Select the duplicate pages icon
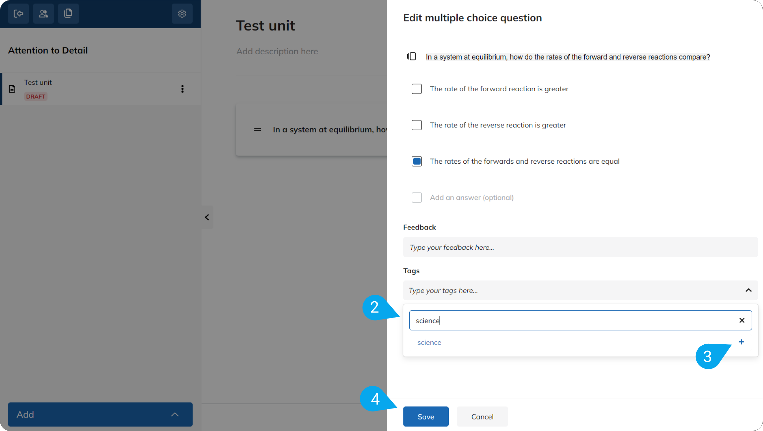763x431 pixels. click(68, 14)
